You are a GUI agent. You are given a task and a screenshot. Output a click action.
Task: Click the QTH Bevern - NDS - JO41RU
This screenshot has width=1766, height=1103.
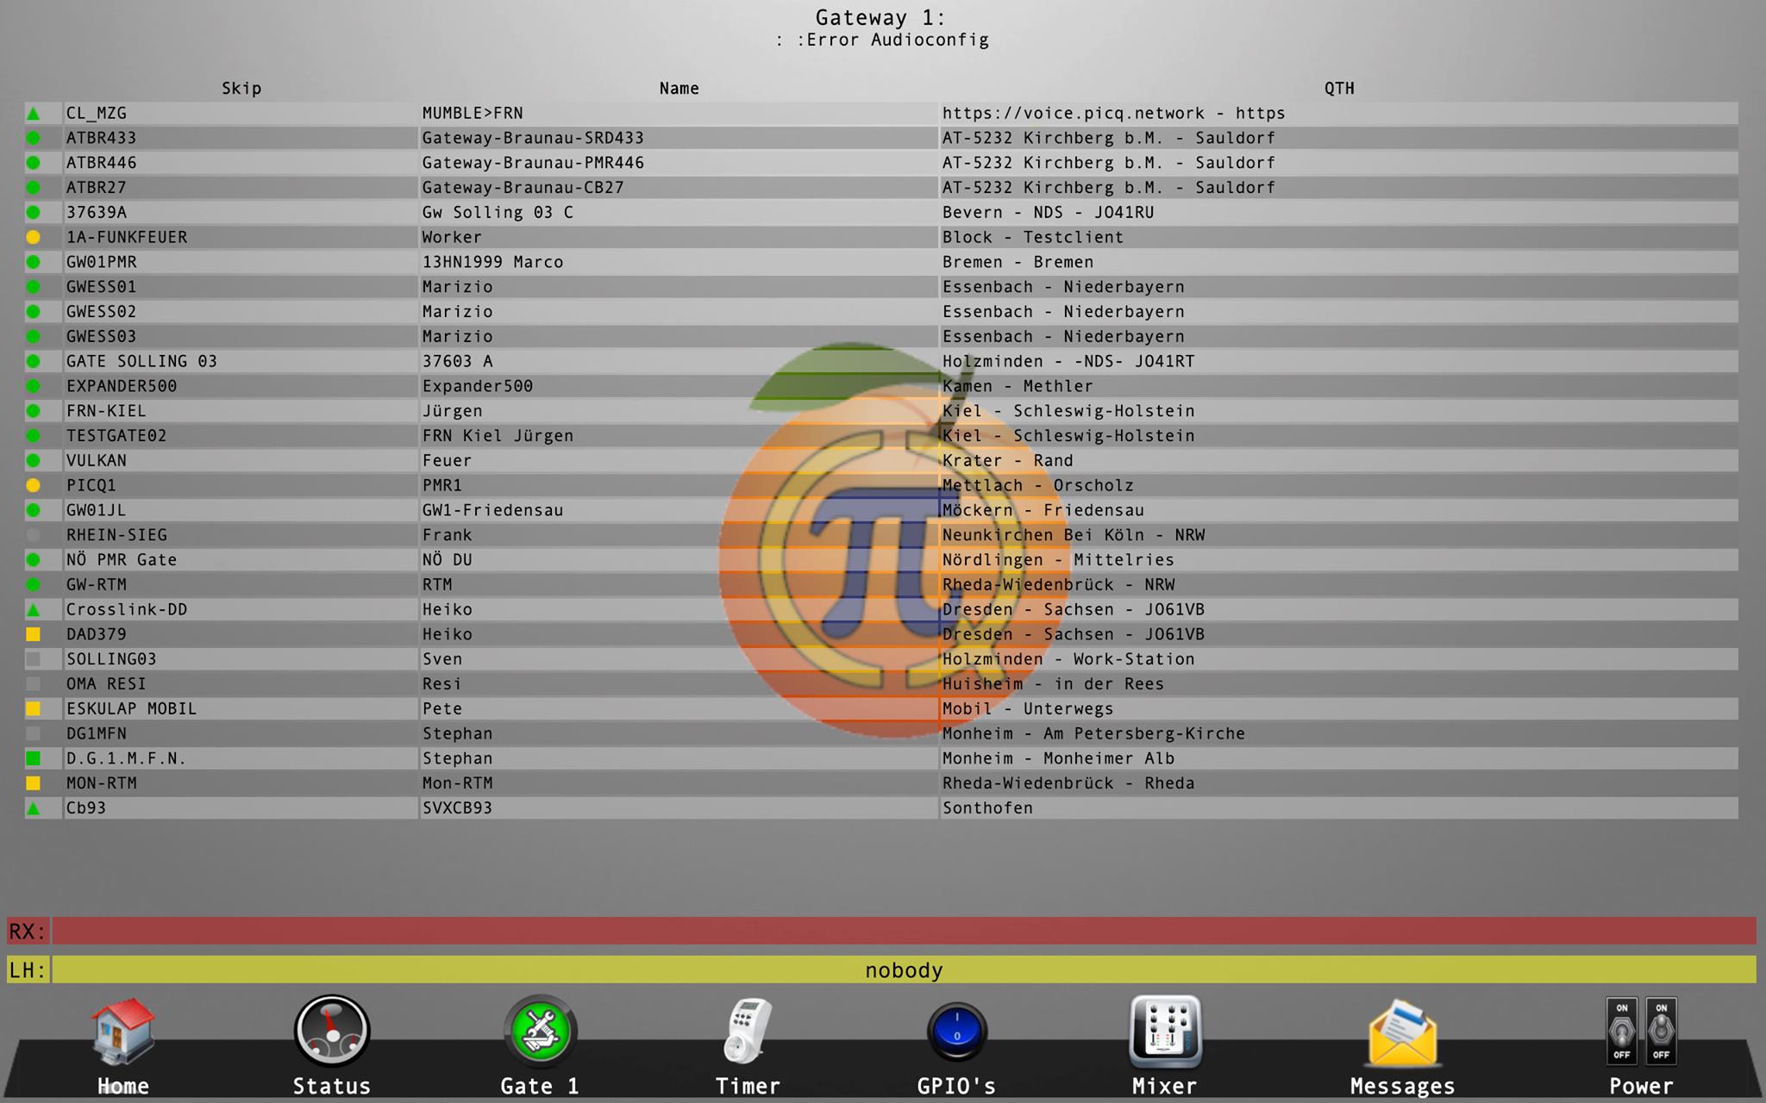(1048, 212)
